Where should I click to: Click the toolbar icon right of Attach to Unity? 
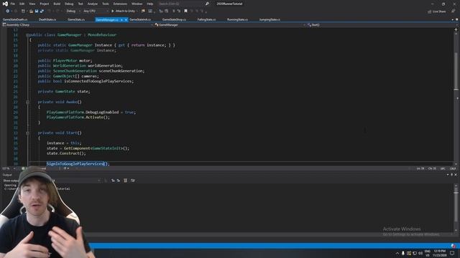click(143, 11)
